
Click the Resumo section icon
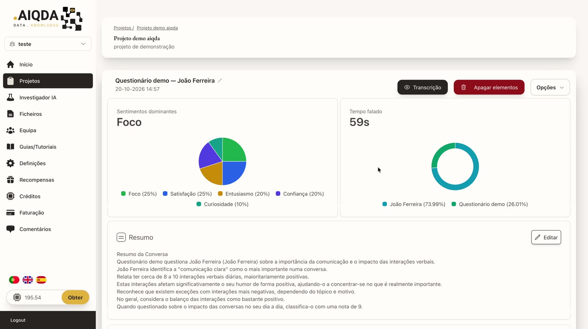point(121,237)
